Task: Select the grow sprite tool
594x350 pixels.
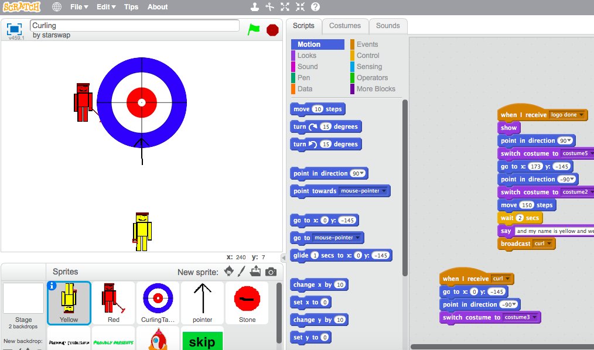Action: point(285,6)
